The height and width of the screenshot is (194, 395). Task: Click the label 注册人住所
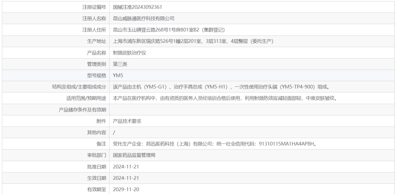(x=94, y=30)
